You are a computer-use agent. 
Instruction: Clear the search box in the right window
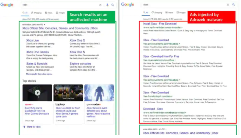coord(228,5)
